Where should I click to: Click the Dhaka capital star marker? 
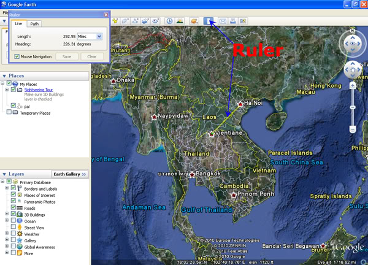113,81
